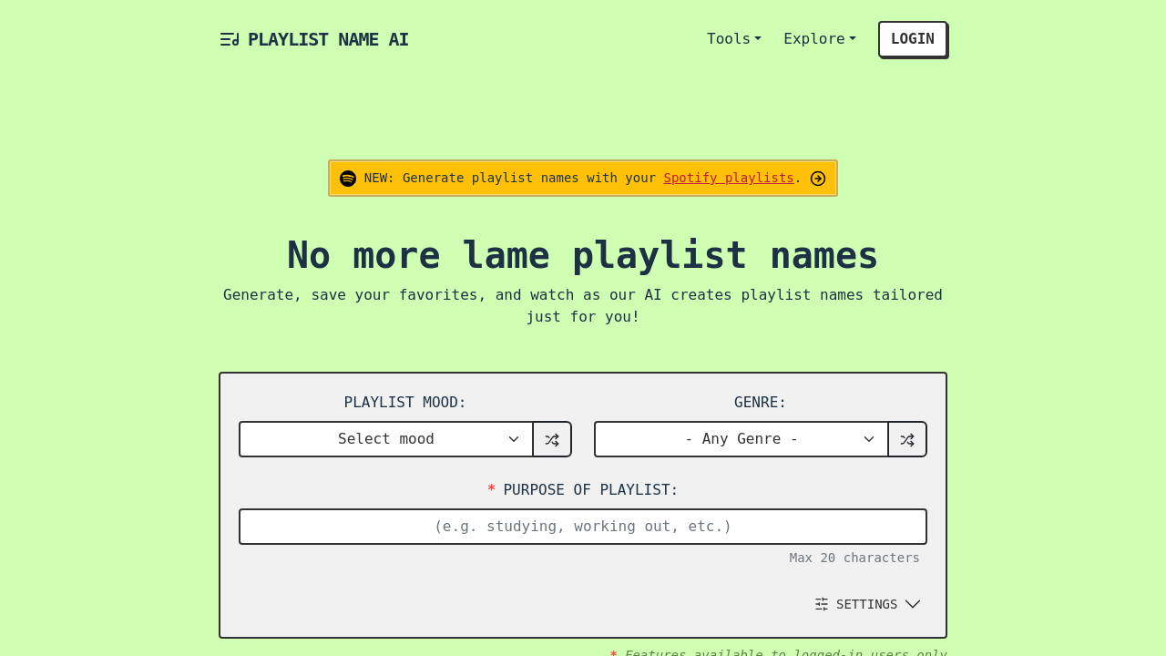Click the chevron inside the Any Genre dropdown
Screen dimensions: 1166x656
point(871,439)
